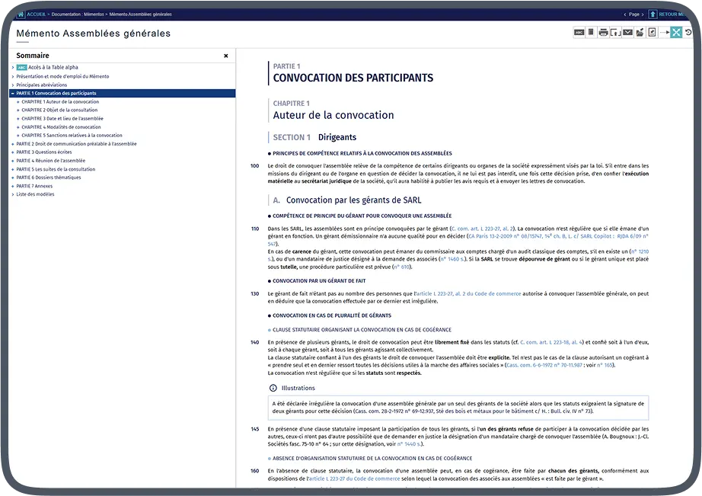Open Liste des modèles in summary

coord(36,194)
